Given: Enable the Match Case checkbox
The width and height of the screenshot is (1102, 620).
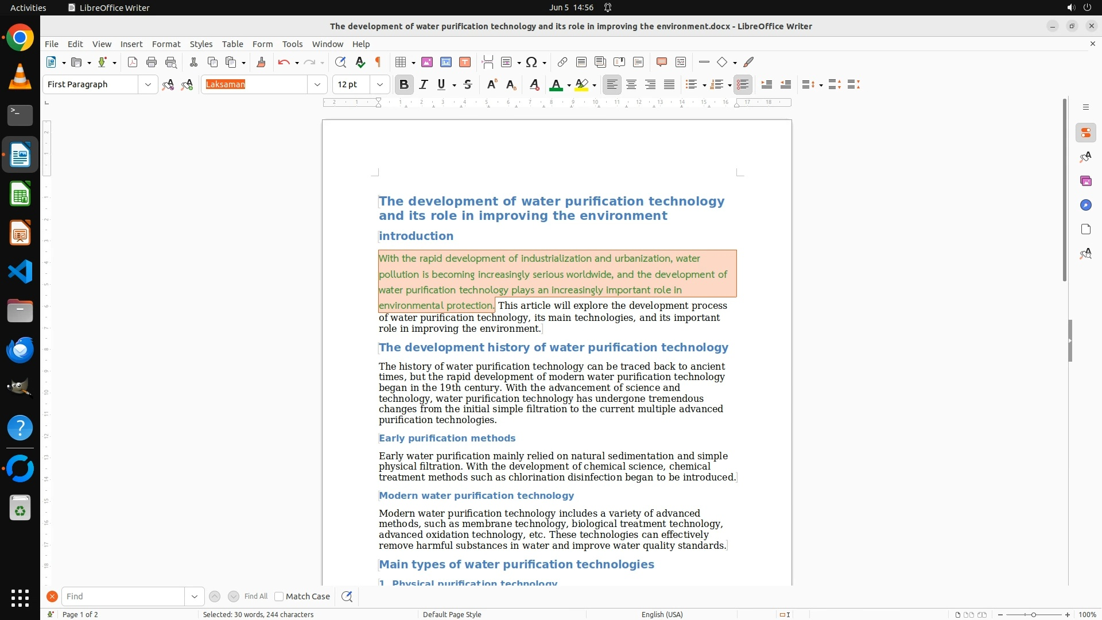Looking at the screenshot, I should (x=279, y=596).
